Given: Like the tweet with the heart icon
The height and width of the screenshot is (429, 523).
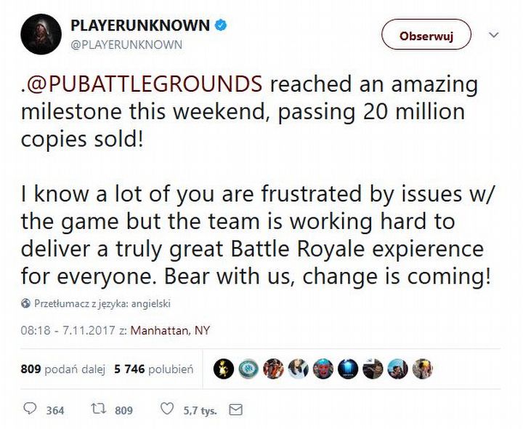Looking at the screenshot, I should [167, 410].
